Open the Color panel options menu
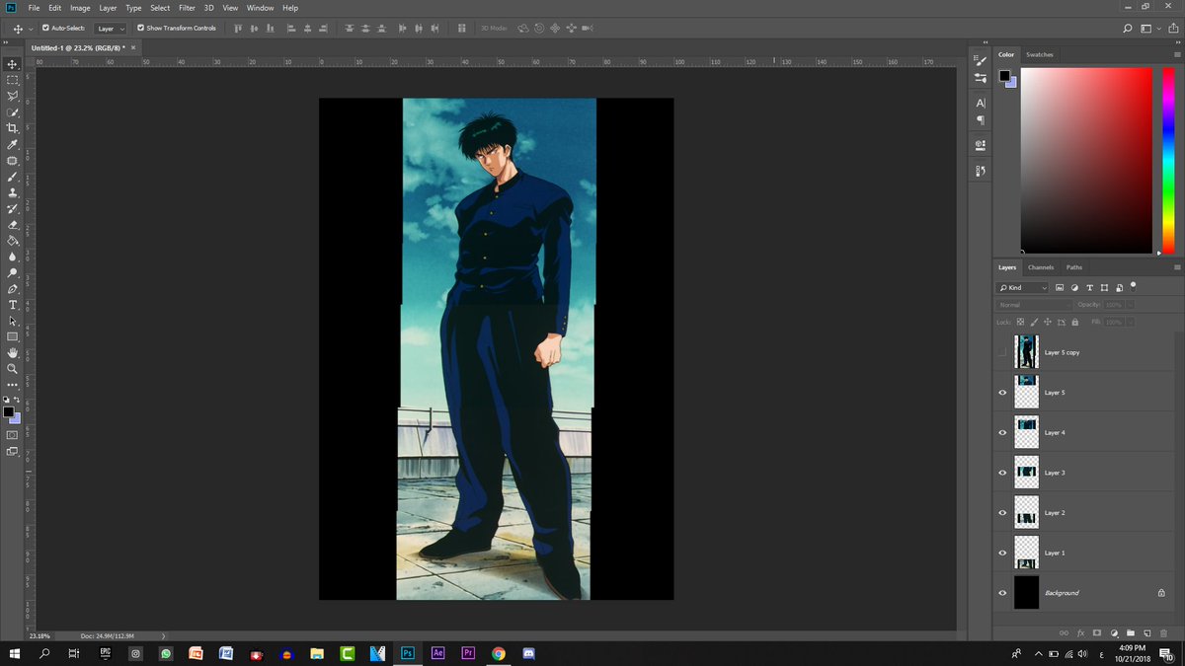This screenshot has width=1185, height=666. tap(1176, 54)
